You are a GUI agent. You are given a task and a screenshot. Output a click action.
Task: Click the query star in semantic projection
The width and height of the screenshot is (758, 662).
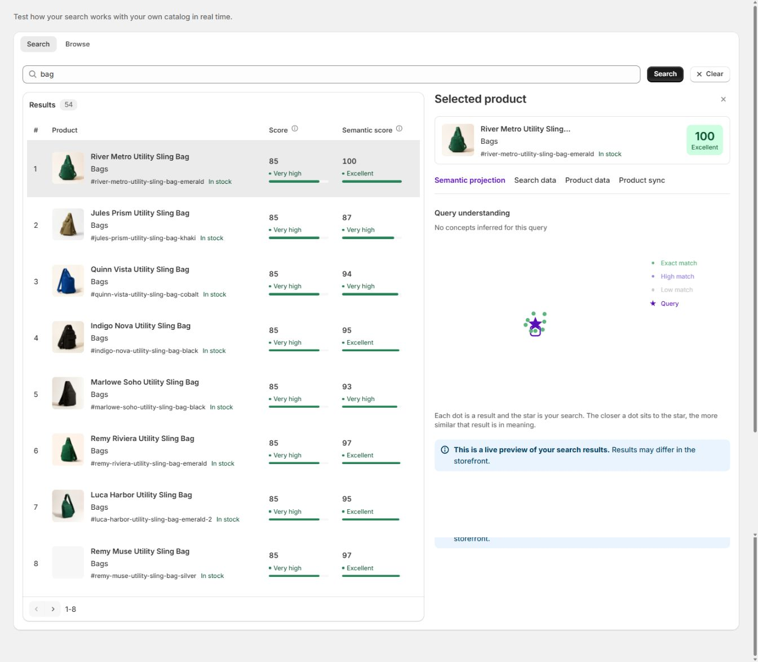click(x=535, y=324)
